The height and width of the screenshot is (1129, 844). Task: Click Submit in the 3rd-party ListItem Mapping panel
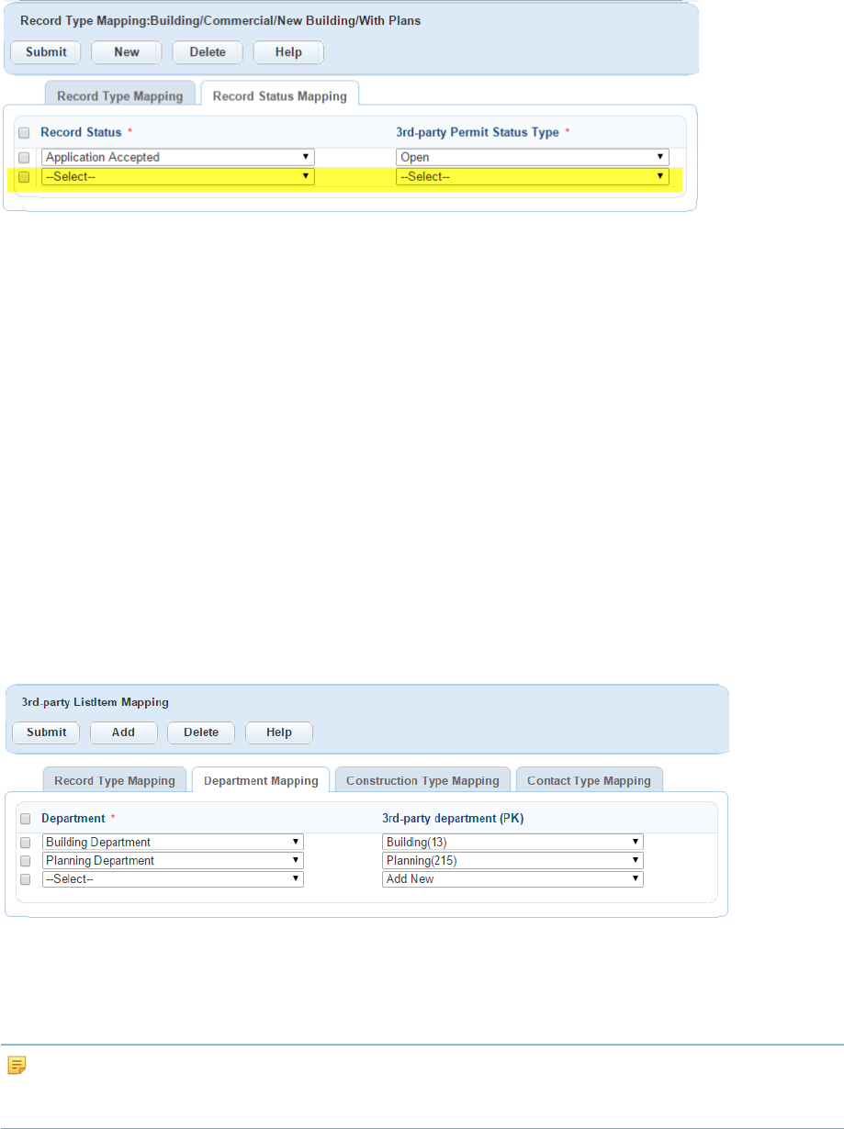46,732
